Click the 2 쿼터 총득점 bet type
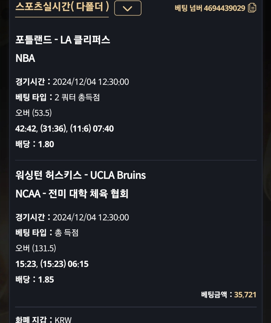Screen dimensions: 271x323 pyautogui.click(x=77, y=97)
